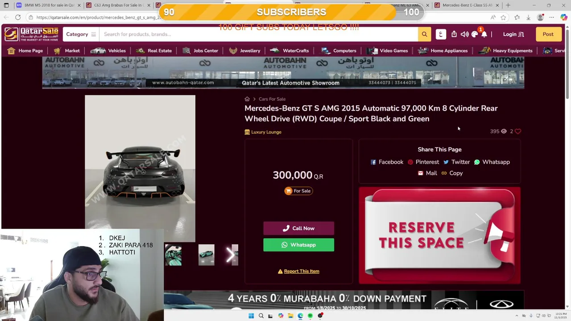This screenshot has width=571, height=321.
Task: Click the Cars For Sale breadcrumb
Action: click(272, 99)
